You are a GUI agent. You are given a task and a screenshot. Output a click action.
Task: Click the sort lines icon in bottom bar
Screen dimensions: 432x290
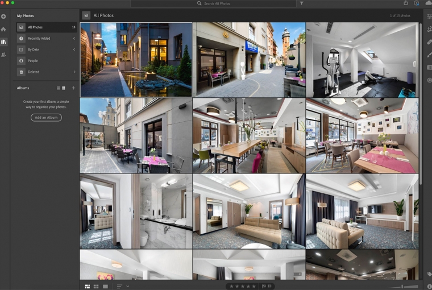pyautogui.click(x=119, y=287)
